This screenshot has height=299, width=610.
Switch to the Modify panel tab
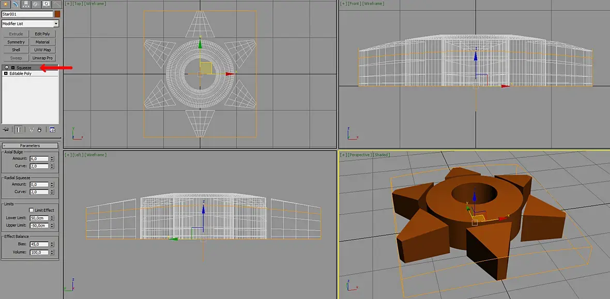point(16,4)
